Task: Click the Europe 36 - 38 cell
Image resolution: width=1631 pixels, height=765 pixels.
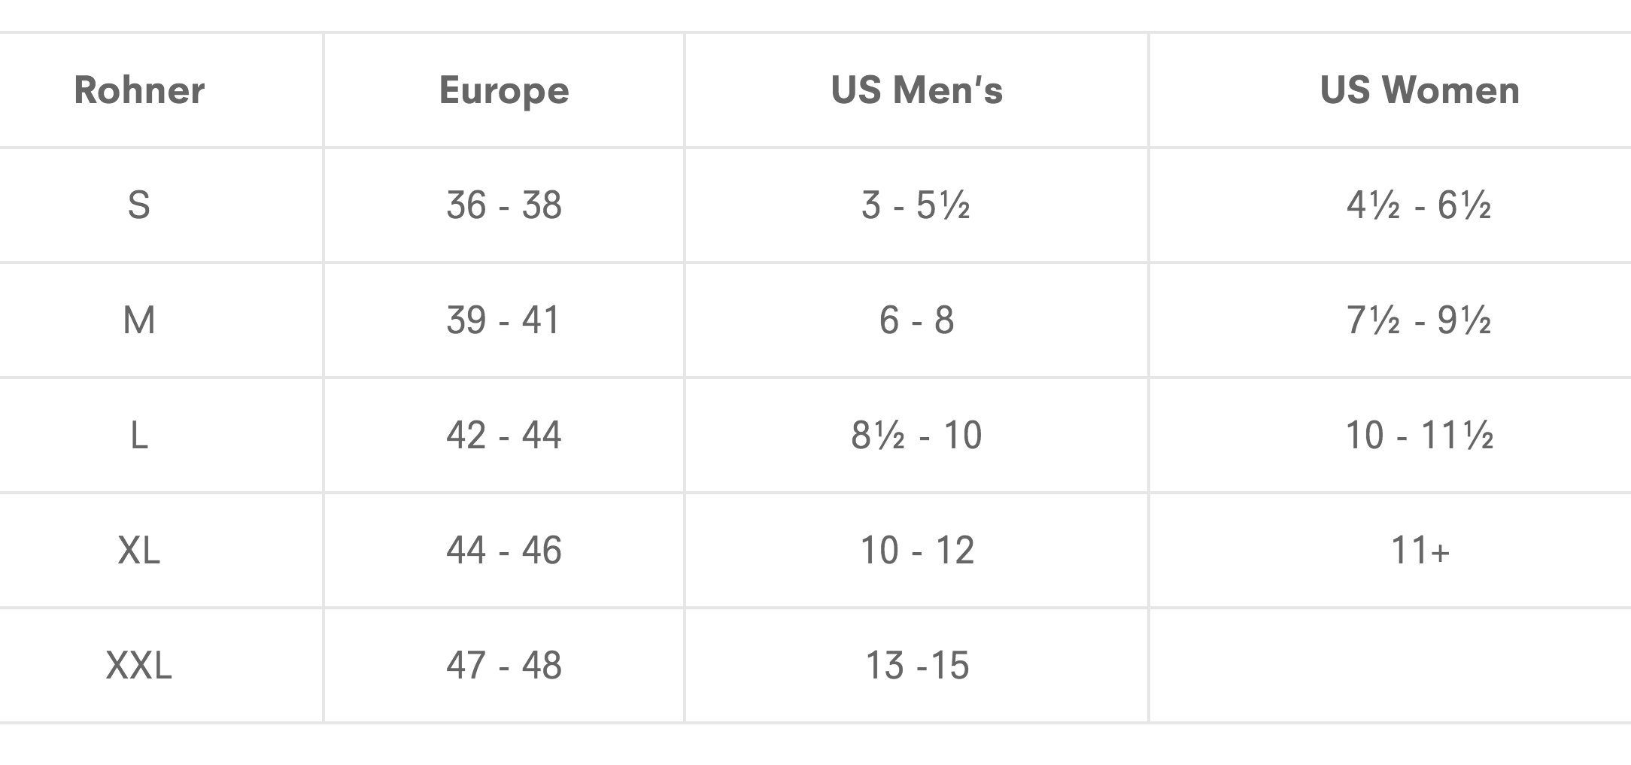Action: pyautogui.click(x=504, y=205)
